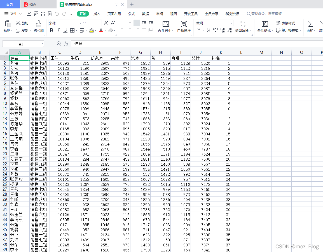Open the number format 常规 dropdown
Image resolution: width=323 pixels, height=252 pixels.
click(x=231, y=23)
